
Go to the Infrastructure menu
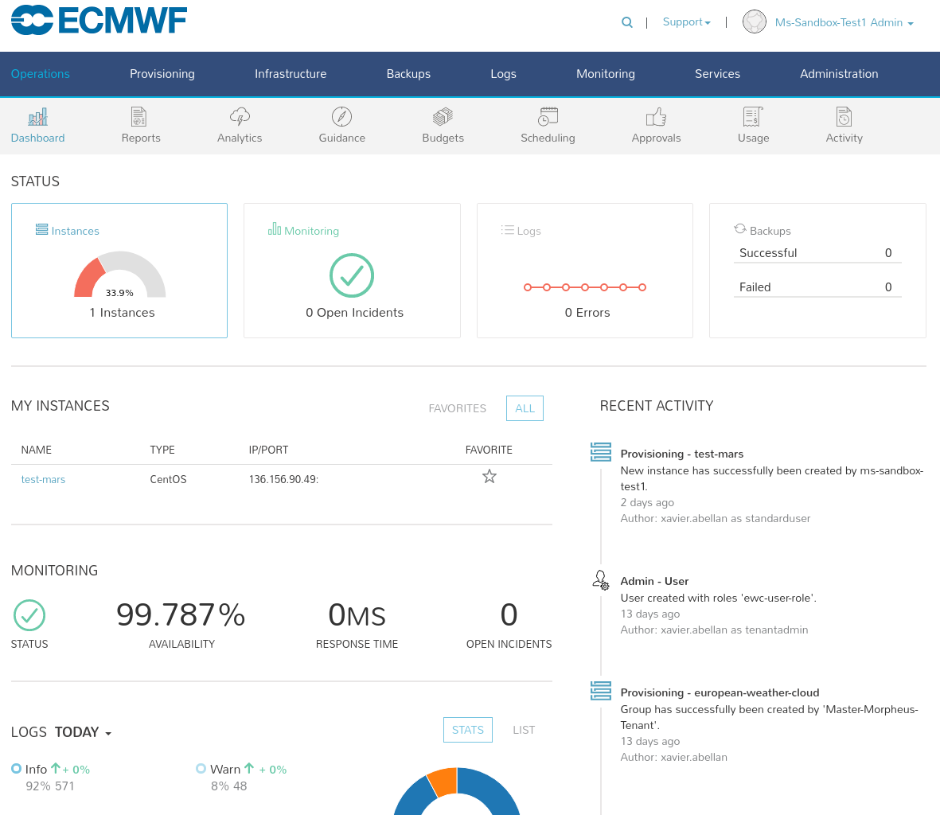coord(291,74)
